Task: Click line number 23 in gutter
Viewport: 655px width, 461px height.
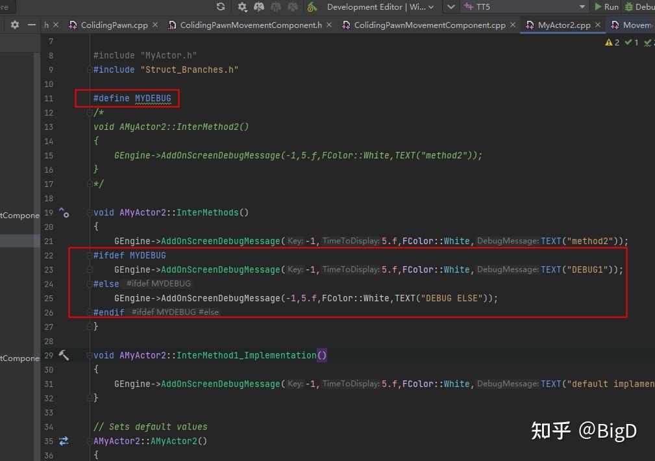Action: pos(49,269)
